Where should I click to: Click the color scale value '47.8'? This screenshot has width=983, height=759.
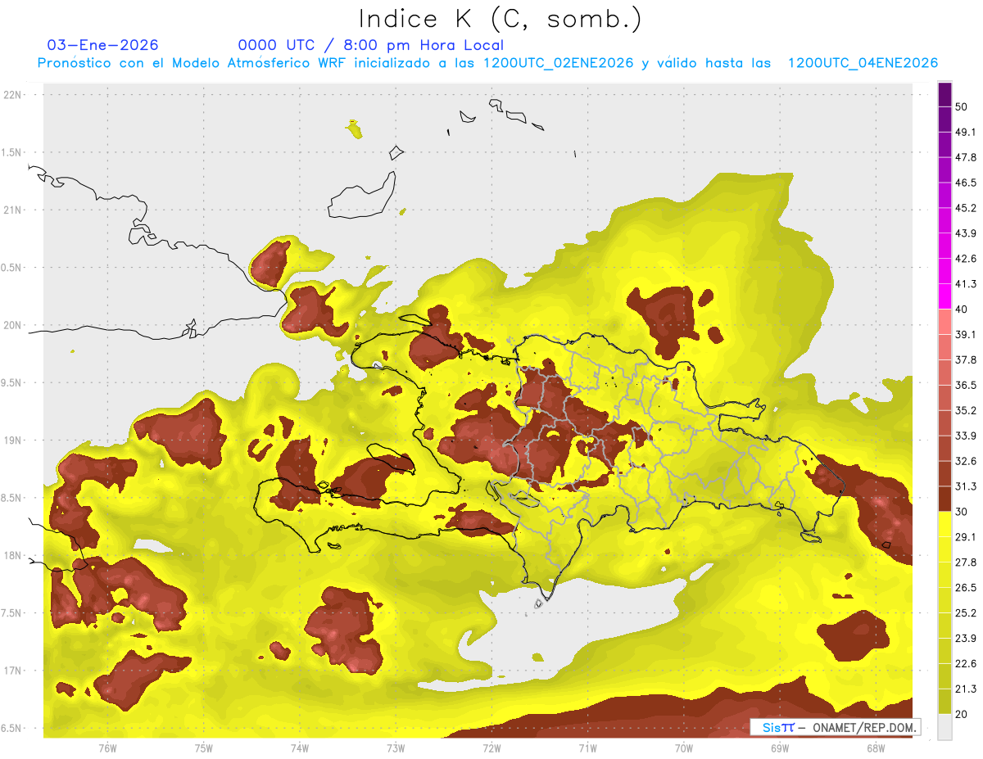pos(966,157)
